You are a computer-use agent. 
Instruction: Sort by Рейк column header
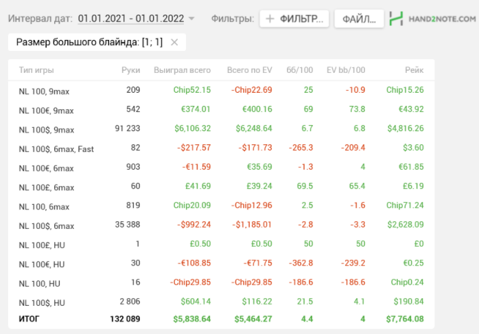pyautogui.click(x=414, y=70)
